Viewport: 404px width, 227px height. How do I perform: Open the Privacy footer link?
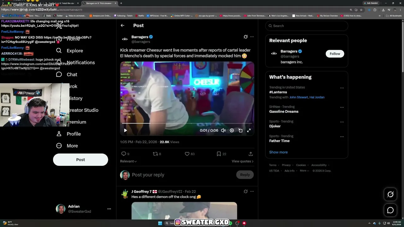286,165
